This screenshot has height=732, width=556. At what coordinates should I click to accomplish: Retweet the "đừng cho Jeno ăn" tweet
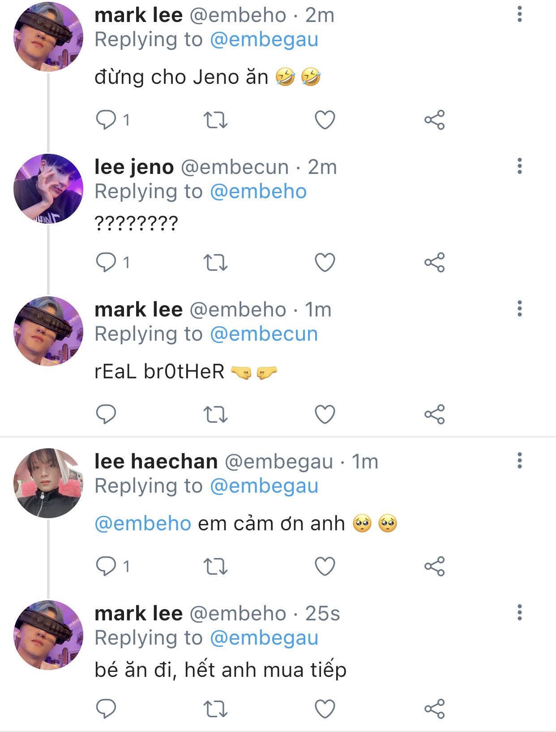point(215,120)
